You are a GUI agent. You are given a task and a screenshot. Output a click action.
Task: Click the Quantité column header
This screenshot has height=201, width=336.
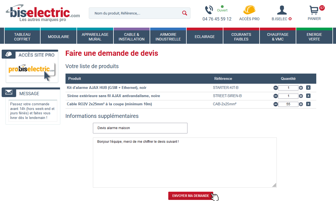click(x=288, y=78)
